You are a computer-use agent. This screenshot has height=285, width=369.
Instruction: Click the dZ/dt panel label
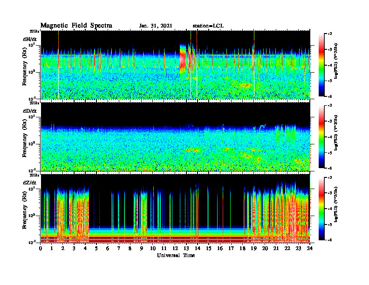[30, 183]
